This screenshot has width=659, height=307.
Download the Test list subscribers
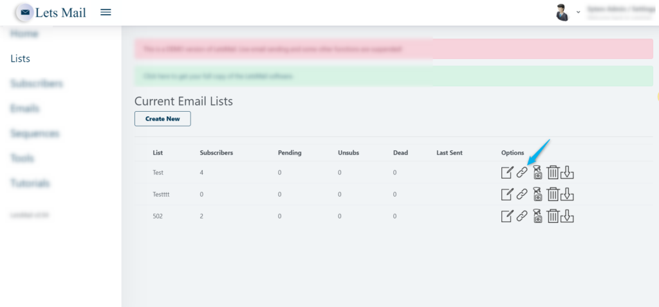point(567,172)
